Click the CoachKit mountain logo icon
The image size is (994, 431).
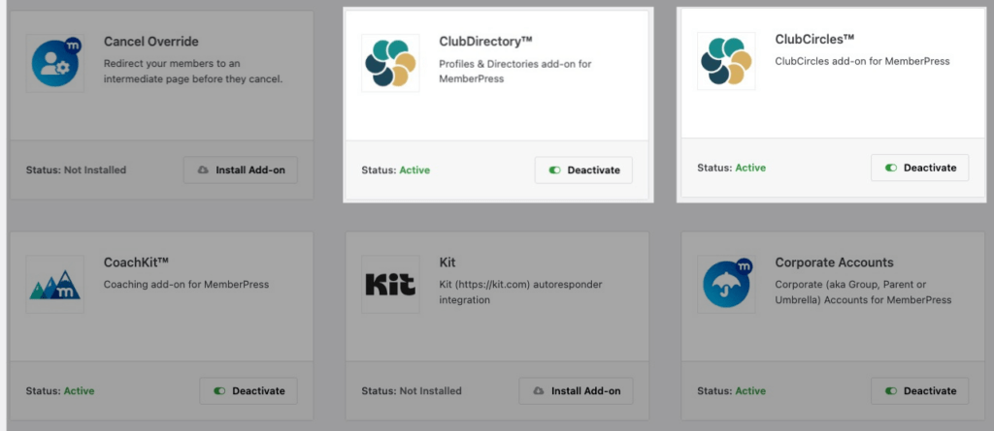coord(55,284)
